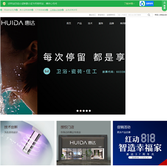The height and width of the screenshot is (167, 167).
Task: Open the 授权门店 authorized stores card
Action: pyautogui.click(x=83, y=143)
